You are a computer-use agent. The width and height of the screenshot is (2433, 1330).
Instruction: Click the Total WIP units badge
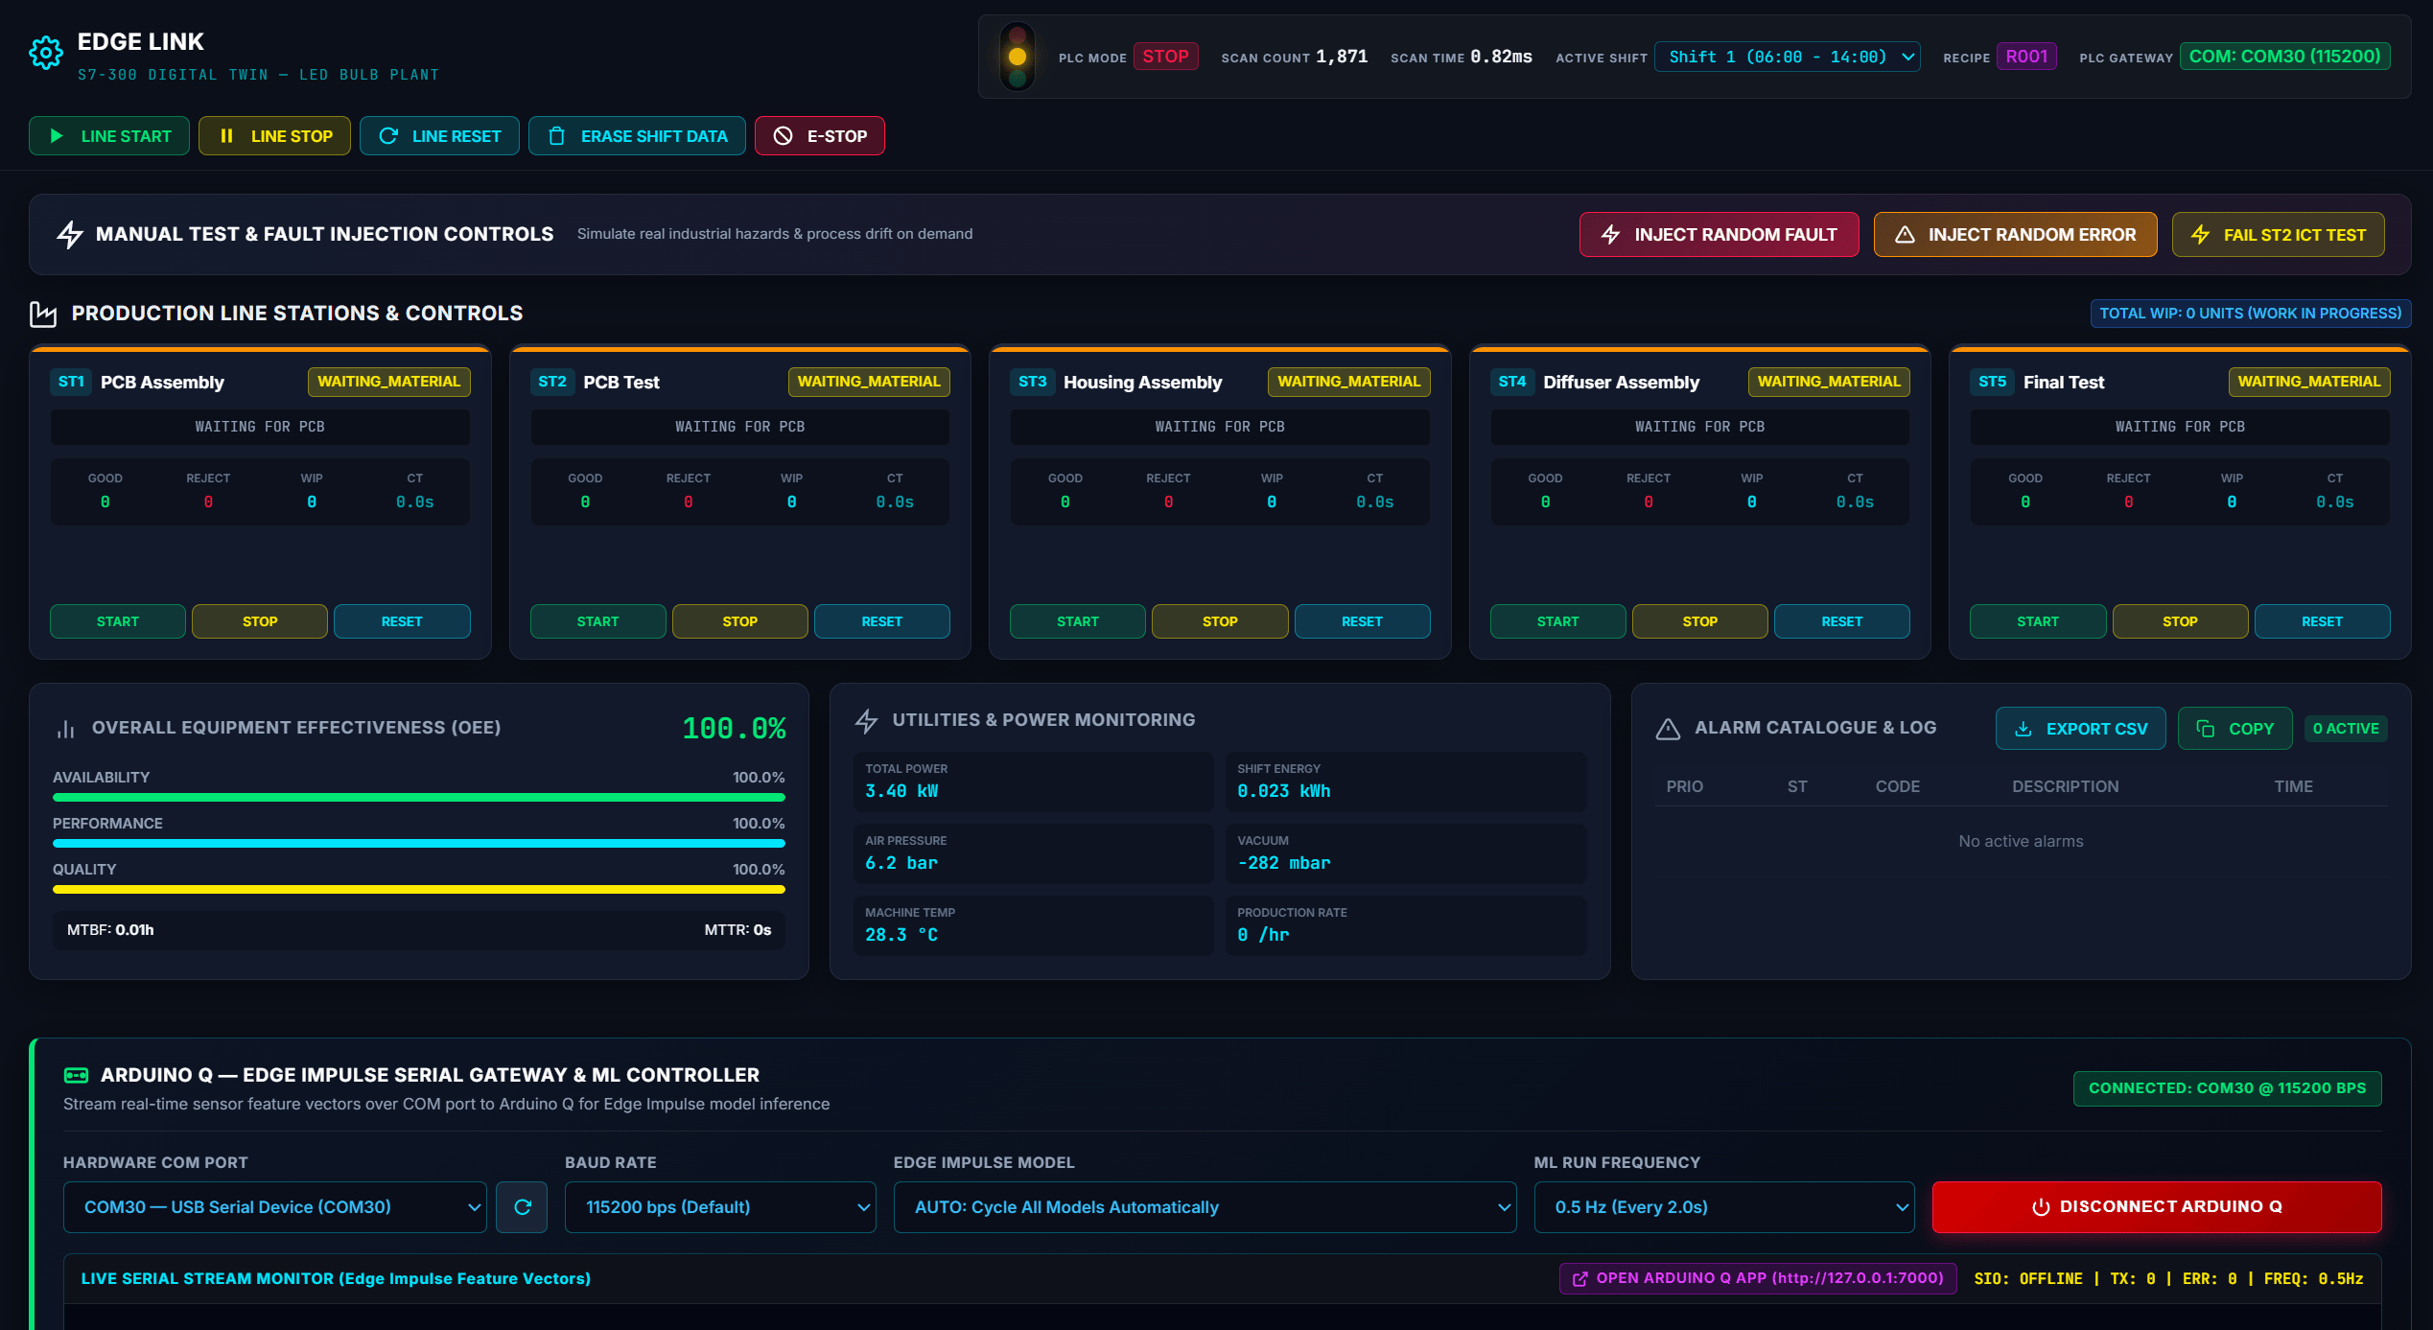(x=2250, y=314)
